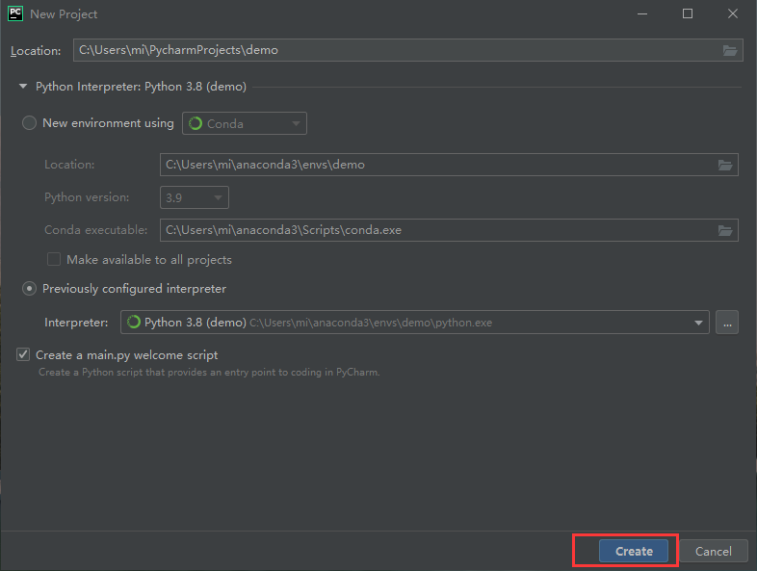
Task: Click the project Location browse folder icon
Action: (729, 50)
